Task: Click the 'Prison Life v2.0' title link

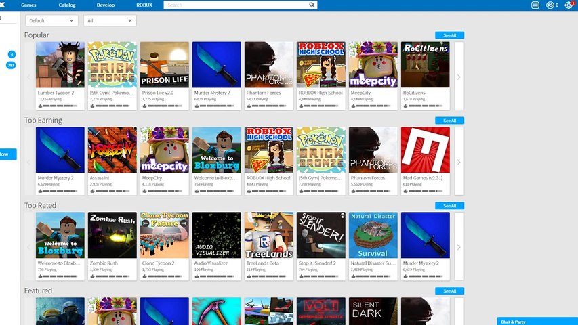Action: click(x=158, y=93)
